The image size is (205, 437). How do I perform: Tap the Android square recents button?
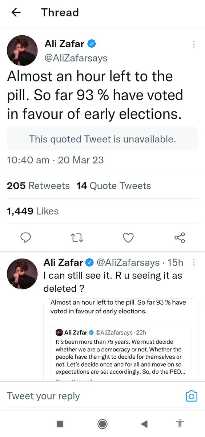[x=60, y=424]
